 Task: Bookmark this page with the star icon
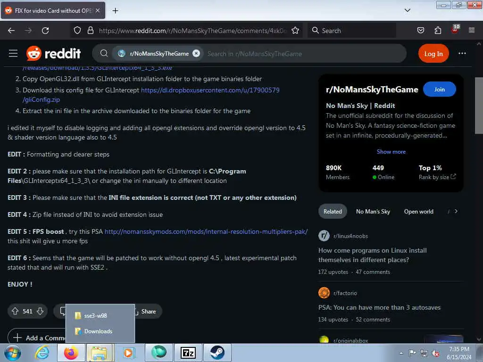pyautogui.click(x=295, y=30)
